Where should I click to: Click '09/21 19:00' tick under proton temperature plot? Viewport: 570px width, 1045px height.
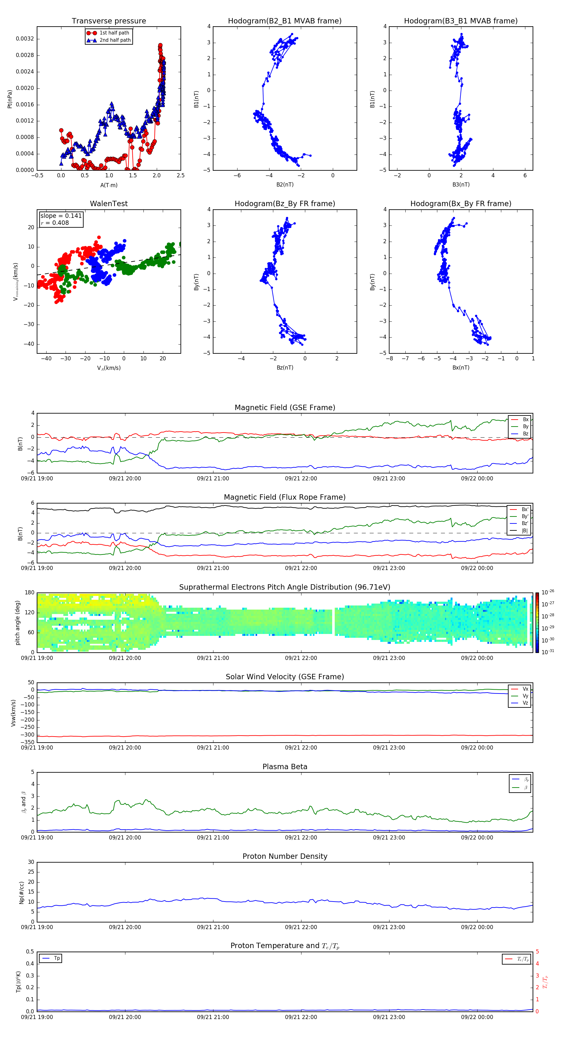[37, 1017]
